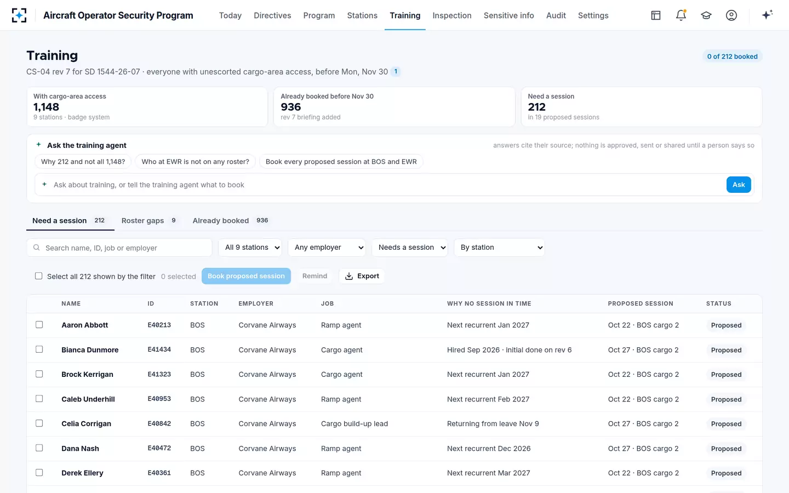789x493 pixels.
Task: Check Select all 212 shown checkbox
Action: point(39,276)
